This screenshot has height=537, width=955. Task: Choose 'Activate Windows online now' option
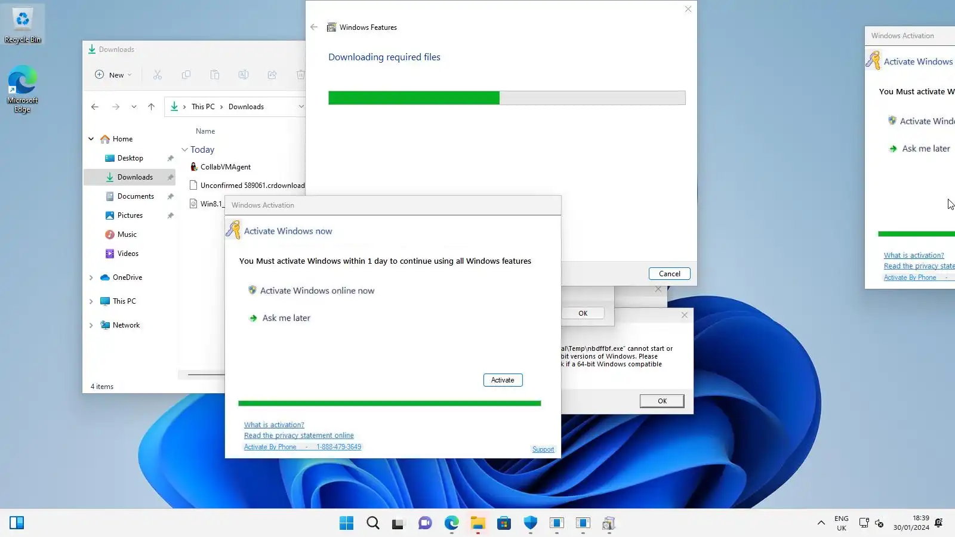click(x=311, y=291)
